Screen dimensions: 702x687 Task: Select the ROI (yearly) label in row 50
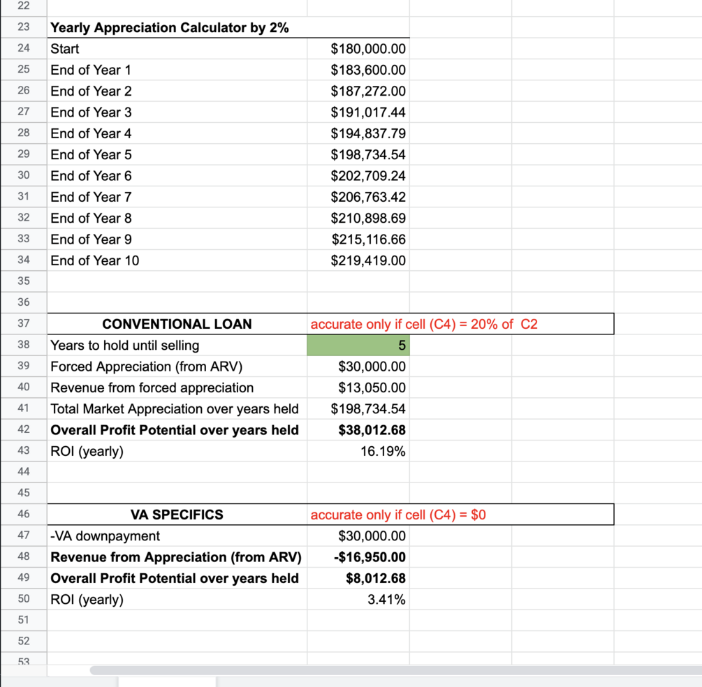coord(87,599)
